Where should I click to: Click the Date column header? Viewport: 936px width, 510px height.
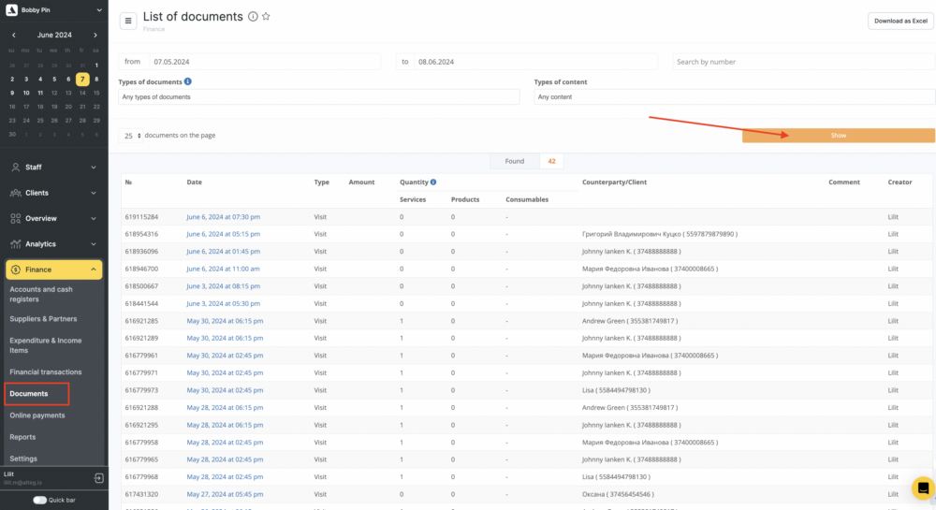coord(194,182)
